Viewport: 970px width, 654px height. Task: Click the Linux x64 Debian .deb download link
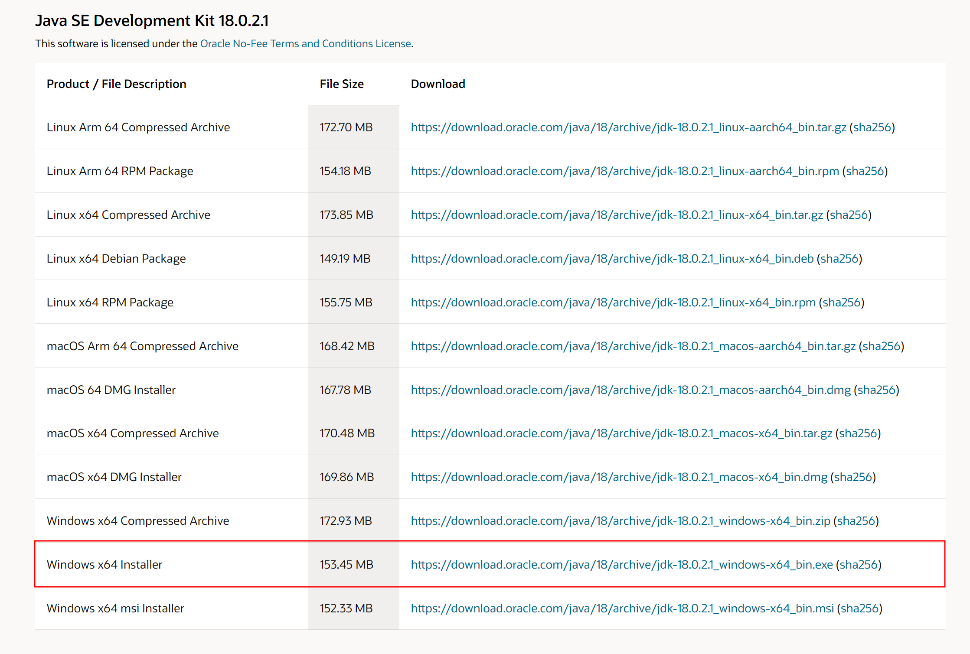[x=612, y=259]
